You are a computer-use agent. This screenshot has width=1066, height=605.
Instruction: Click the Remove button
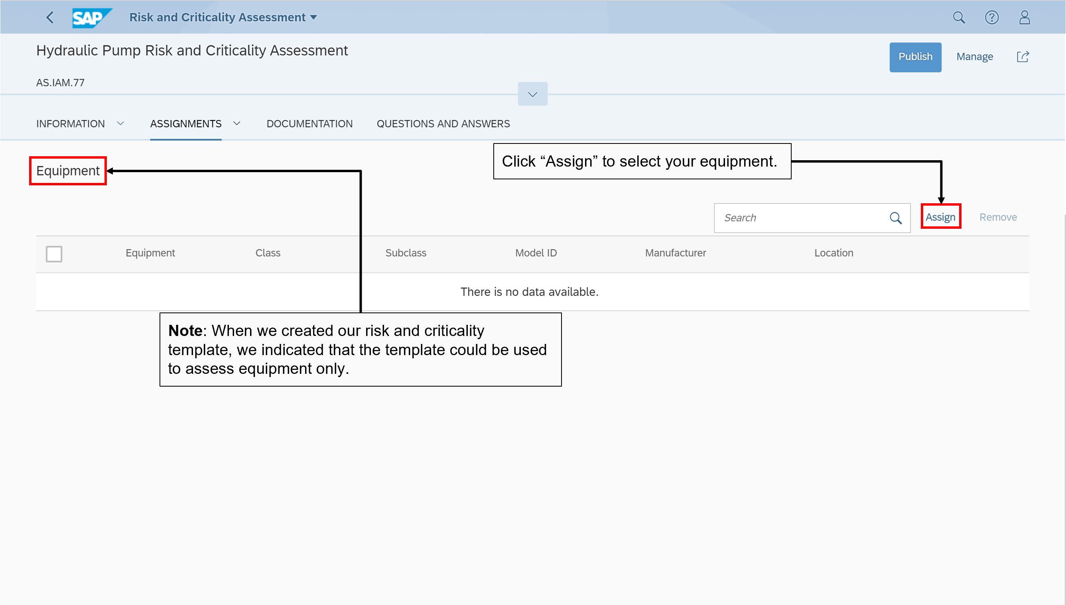[x=997, y=217]
